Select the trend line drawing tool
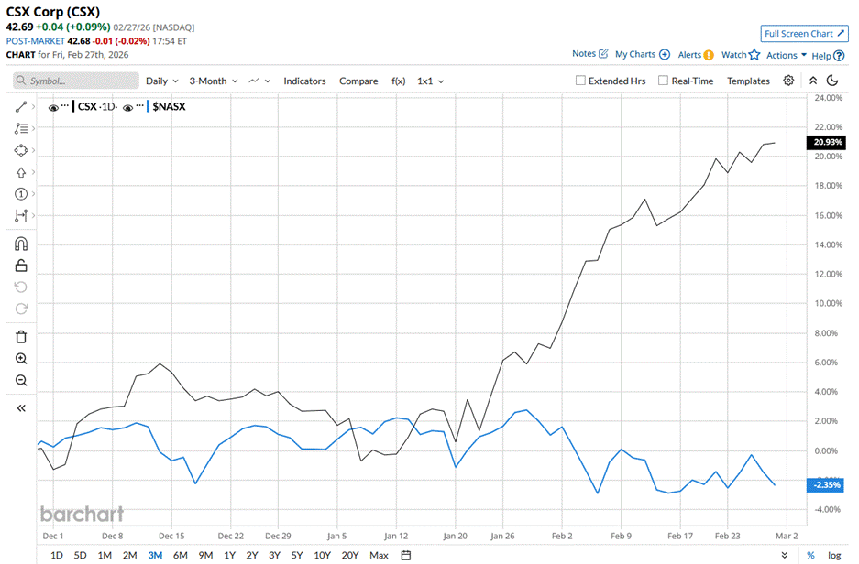The image size is (859, 564). click(21, 107)
